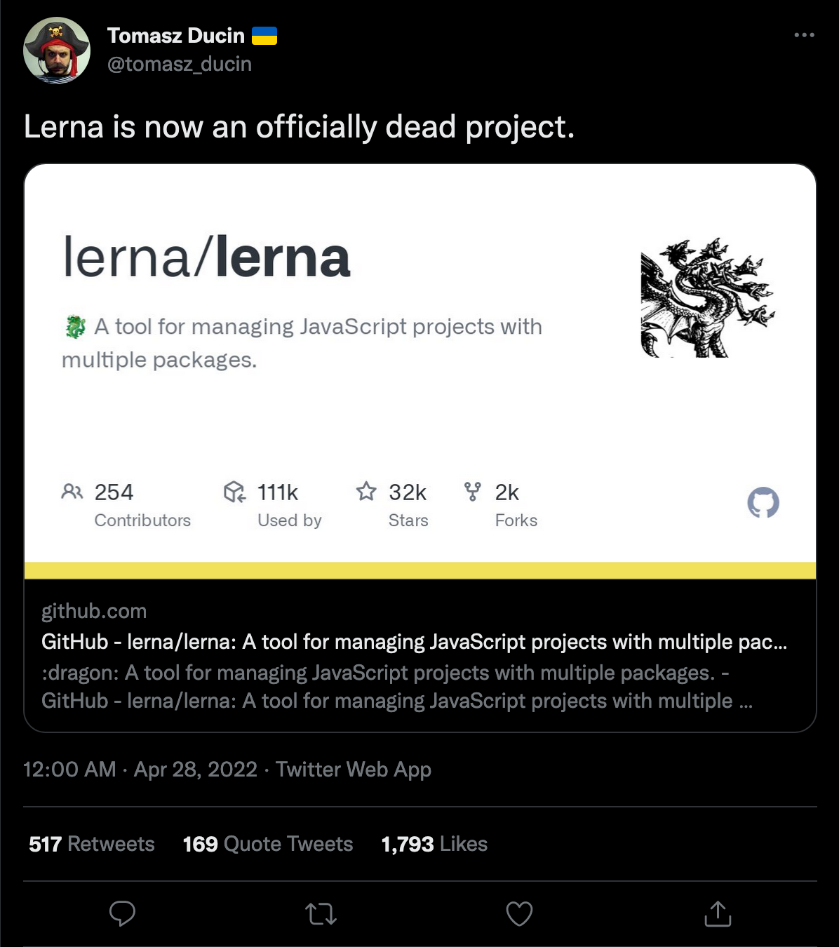Retweet using the arrows icon
The image size is (839, 947).
point(321,914)
